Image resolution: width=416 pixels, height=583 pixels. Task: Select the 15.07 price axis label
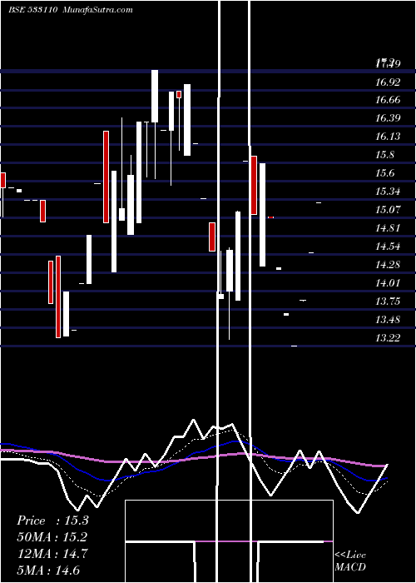[x=388, y=210]
